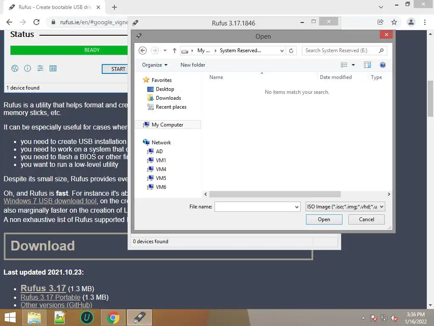Open the Action Center flag tray icon
The height and width of the screenshot is (326, 434).
click(374, 318)
